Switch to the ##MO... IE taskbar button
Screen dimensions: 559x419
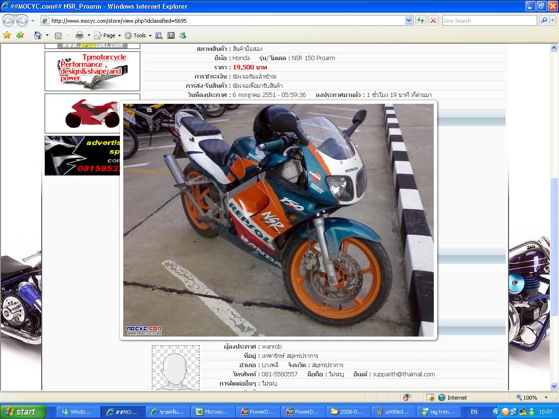[123, 412]
